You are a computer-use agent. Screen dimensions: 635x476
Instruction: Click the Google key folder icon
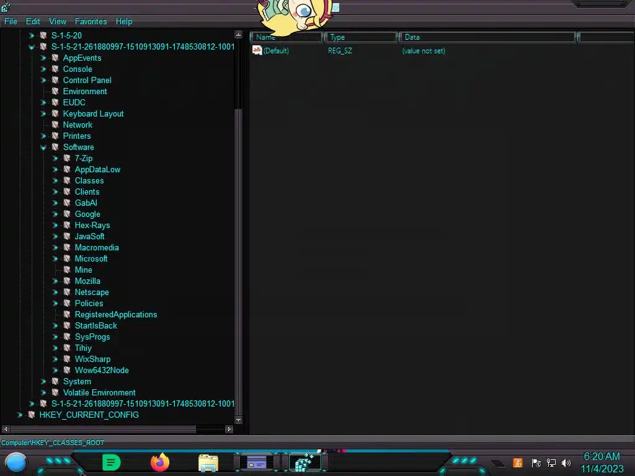67,214
